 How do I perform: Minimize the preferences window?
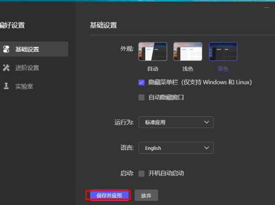tap(267, 8)
